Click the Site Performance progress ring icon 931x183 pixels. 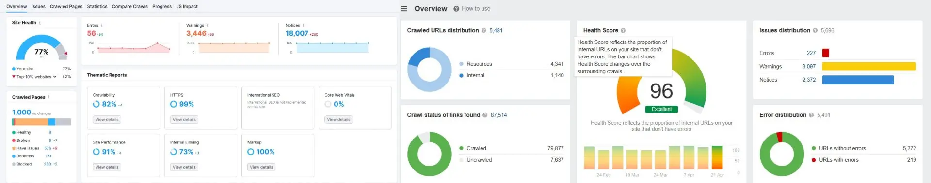click(x=96, y=152)
